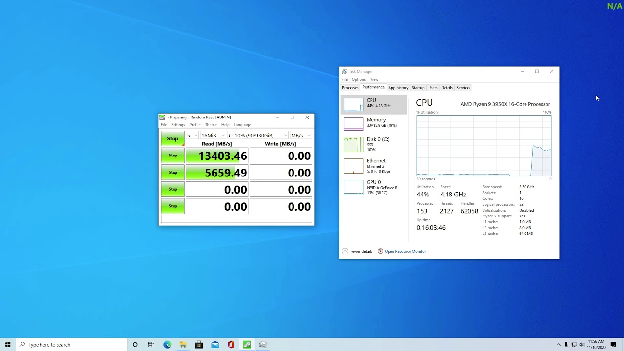Switch to the Users tab

coord(433,88)
